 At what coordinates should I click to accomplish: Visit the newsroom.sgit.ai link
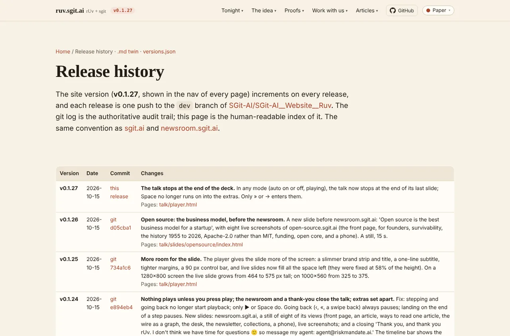[x=189, y=128]
